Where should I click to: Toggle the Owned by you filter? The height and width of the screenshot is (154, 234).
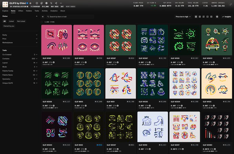9,26
